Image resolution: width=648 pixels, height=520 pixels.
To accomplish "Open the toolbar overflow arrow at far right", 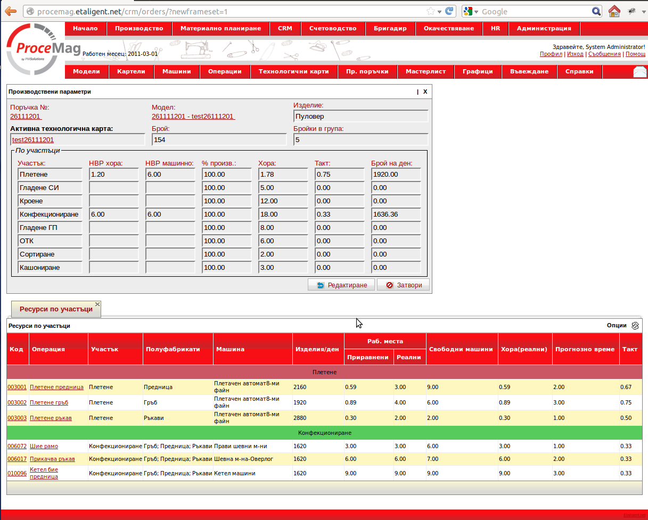I will click(644, 11).
